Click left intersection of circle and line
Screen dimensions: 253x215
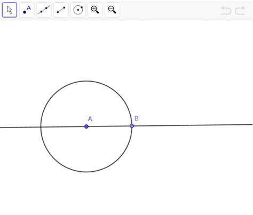coord(41,127)
